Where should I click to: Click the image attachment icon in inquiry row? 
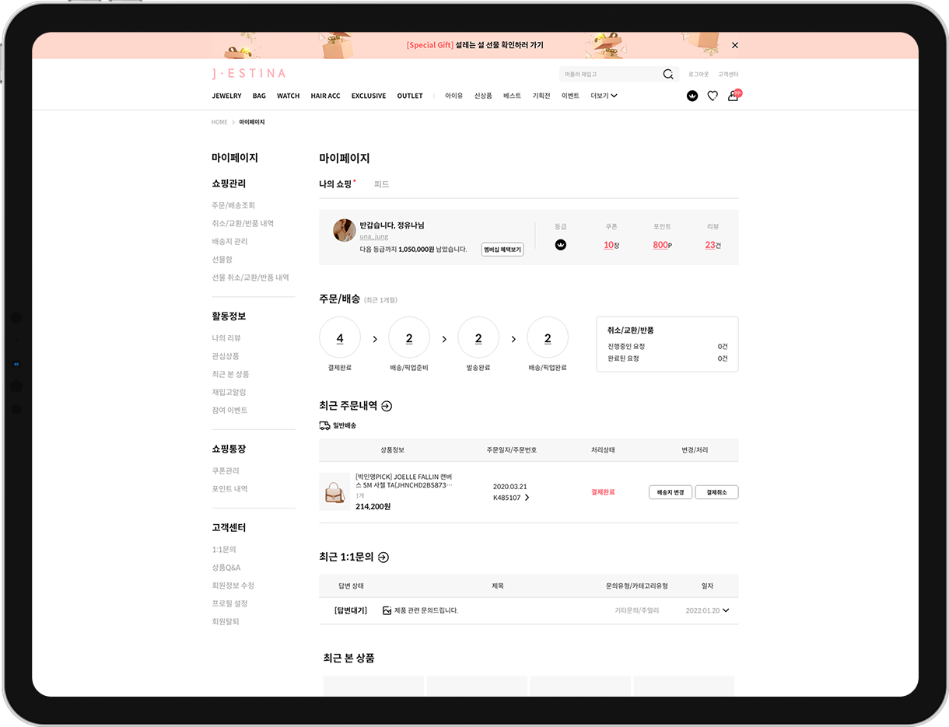[387, 610]
